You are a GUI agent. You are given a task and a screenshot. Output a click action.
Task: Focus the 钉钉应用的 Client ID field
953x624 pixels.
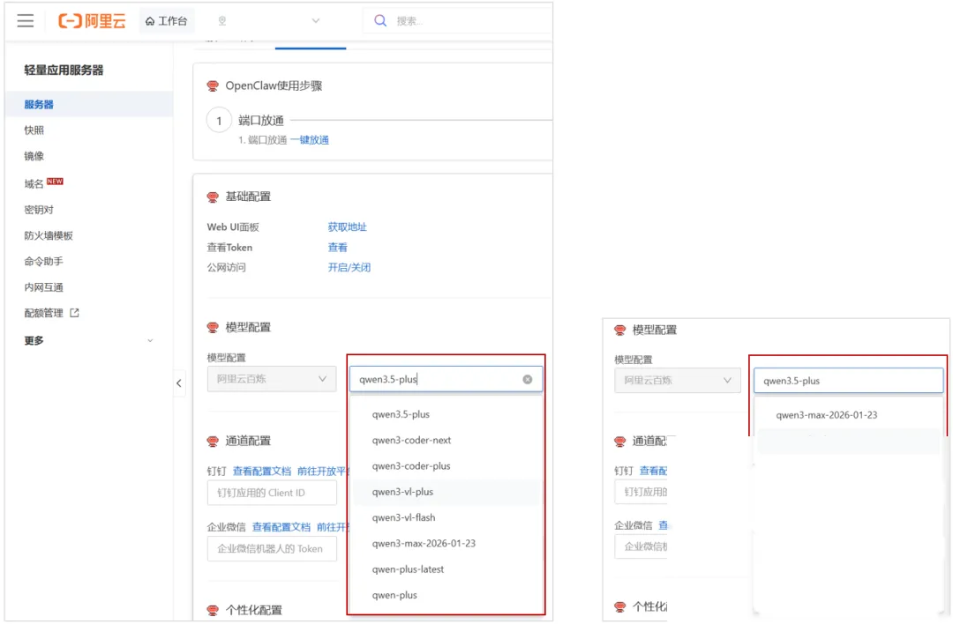click(272, 493)
